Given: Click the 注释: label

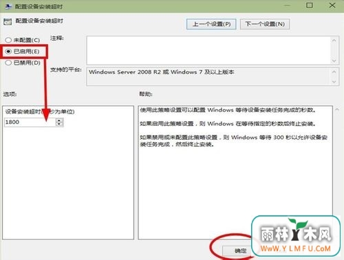Looking at the screenshot, I should (57, 38).
